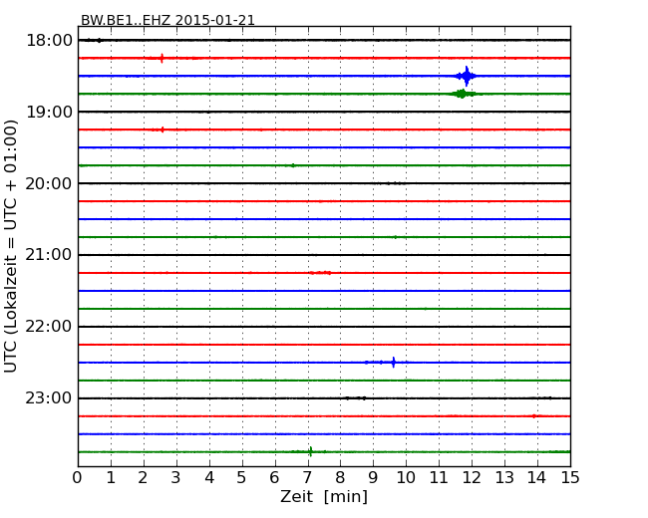The height and width of the screenshot is (518, 648).
Task: Click the black disturbance in the 23:00 trace near minute 8.5
Action: (356, 398)
